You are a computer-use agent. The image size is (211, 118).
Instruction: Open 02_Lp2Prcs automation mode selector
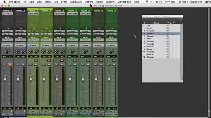[72, 40]
